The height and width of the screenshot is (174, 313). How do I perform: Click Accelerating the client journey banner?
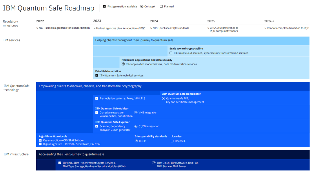[x=173, y=155]
